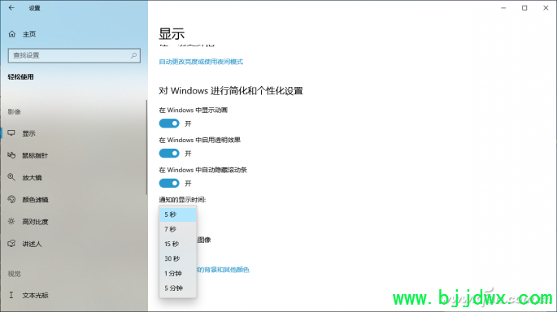Click the monitor icon beside 显示
Image resolution: width=557 pixels, height=312 pixels.
click(x=11, y=133)
